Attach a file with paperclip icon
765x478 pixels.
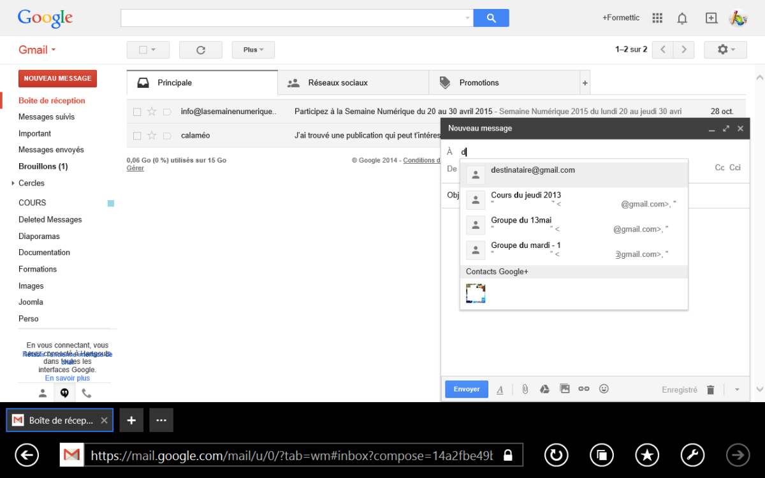click(x=525, y=389)
